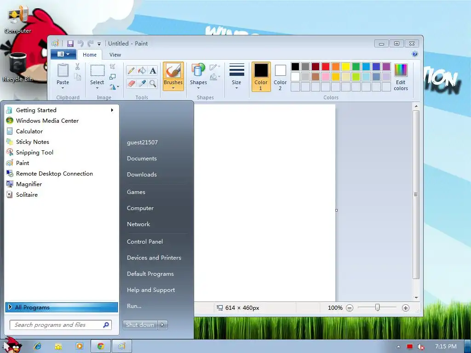Select the Magnifier zoom tool in Paint

153,83
